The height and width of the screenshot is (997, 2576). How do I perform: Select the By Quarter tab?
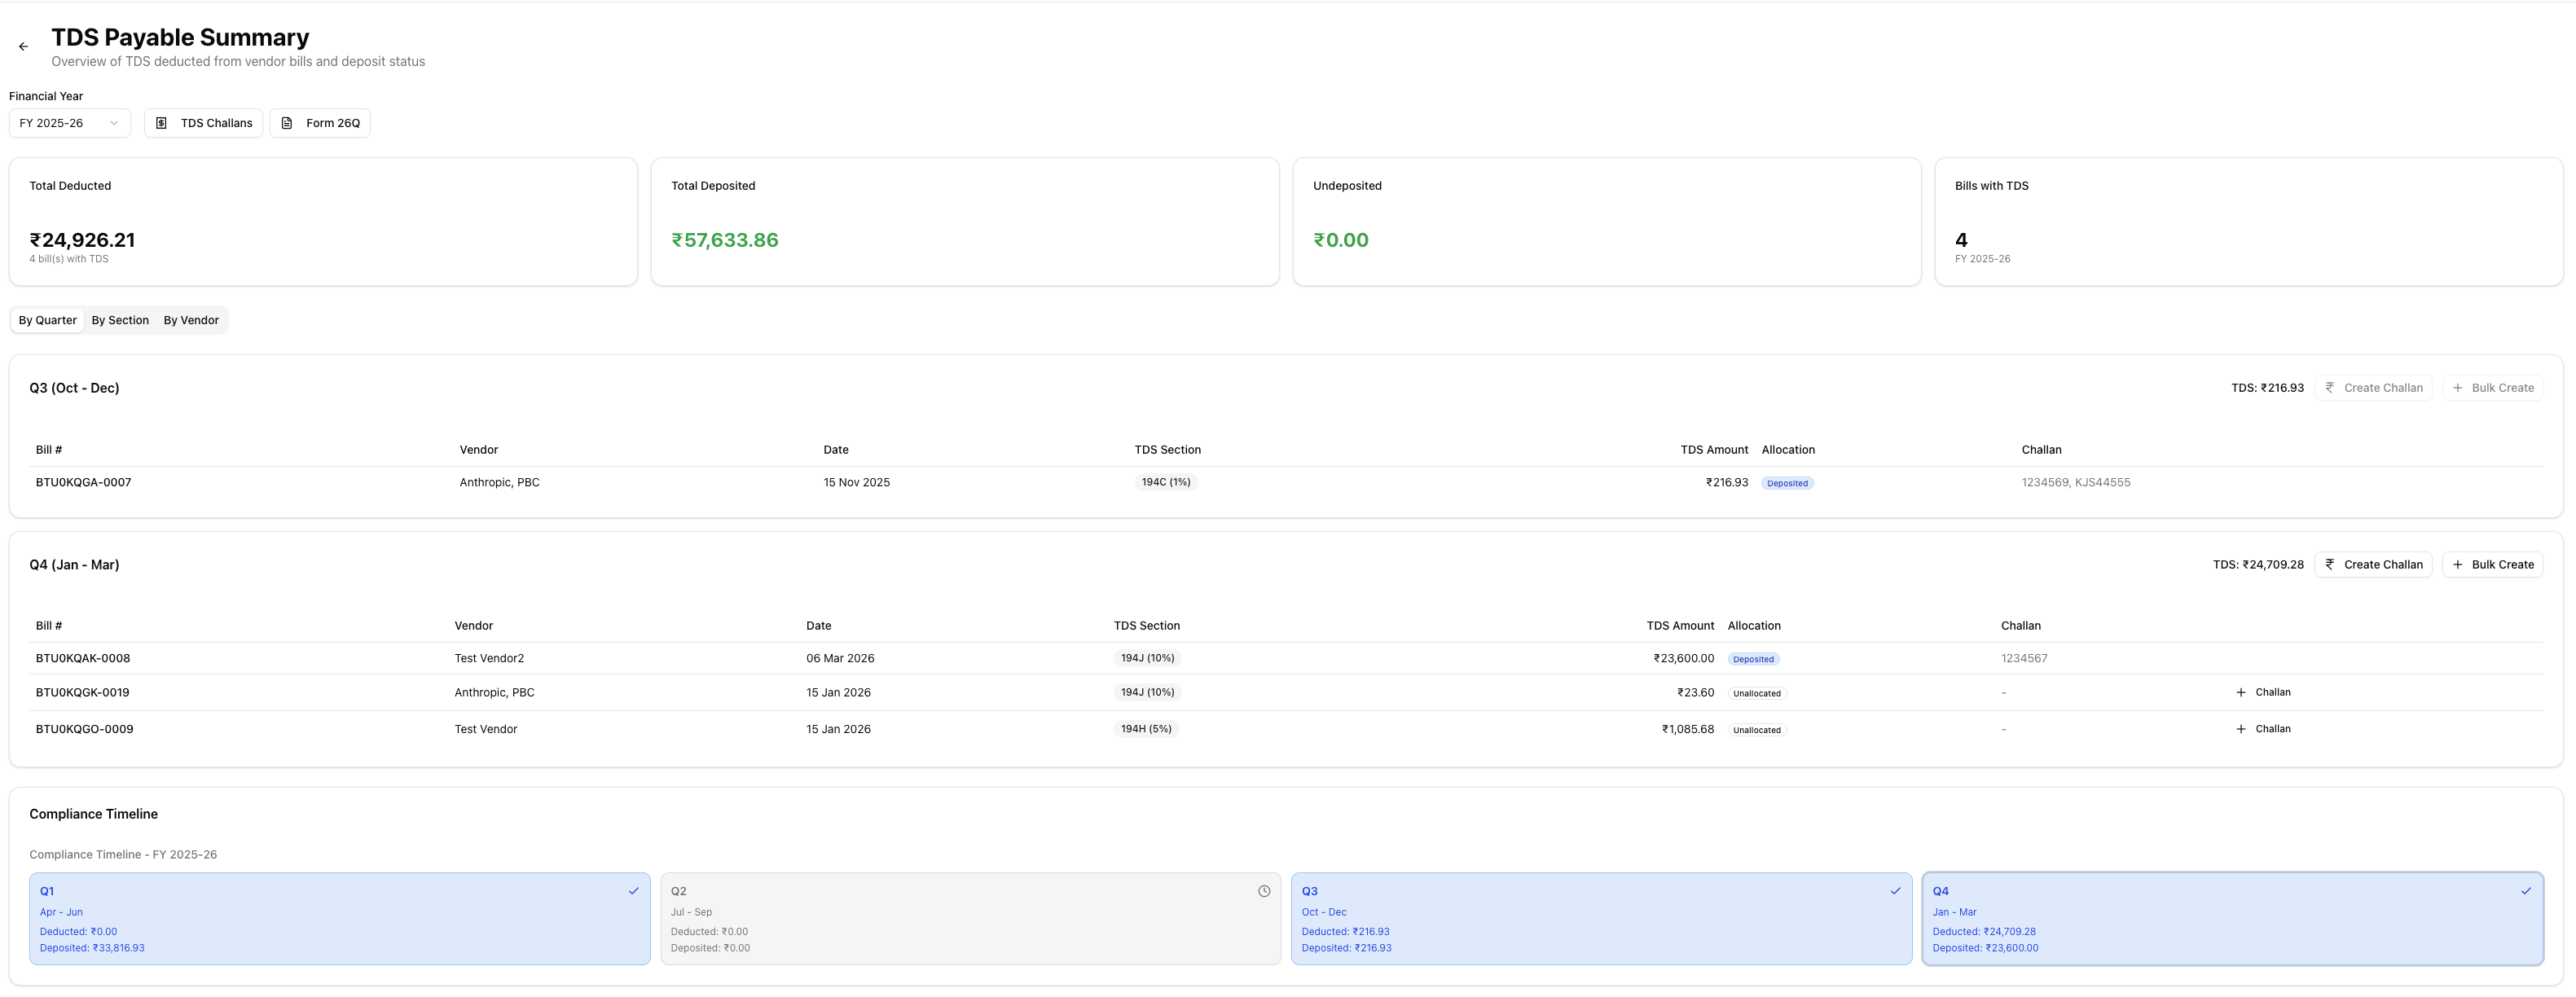tap(47, 320)
